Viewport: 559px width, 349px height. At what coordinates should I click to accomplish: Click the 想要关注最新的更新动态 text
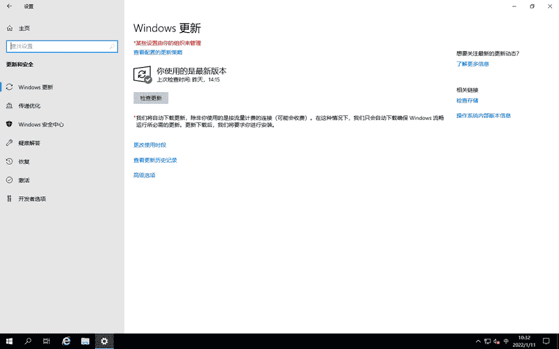click(x=488, y=54)
